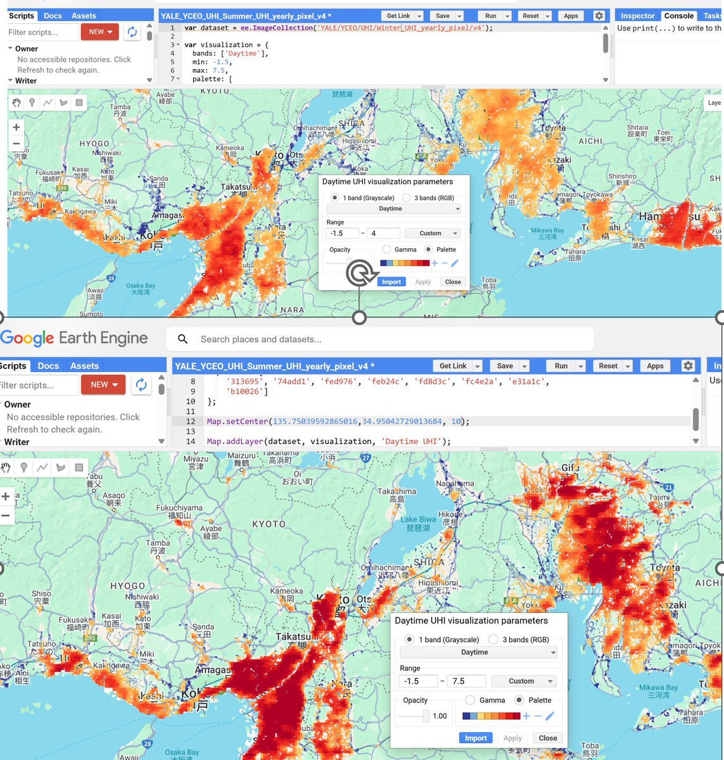Open Run dropdown arrow in lower toolbar
The width and height of the screenshot is (724, 760).
(x=580, y=366)
